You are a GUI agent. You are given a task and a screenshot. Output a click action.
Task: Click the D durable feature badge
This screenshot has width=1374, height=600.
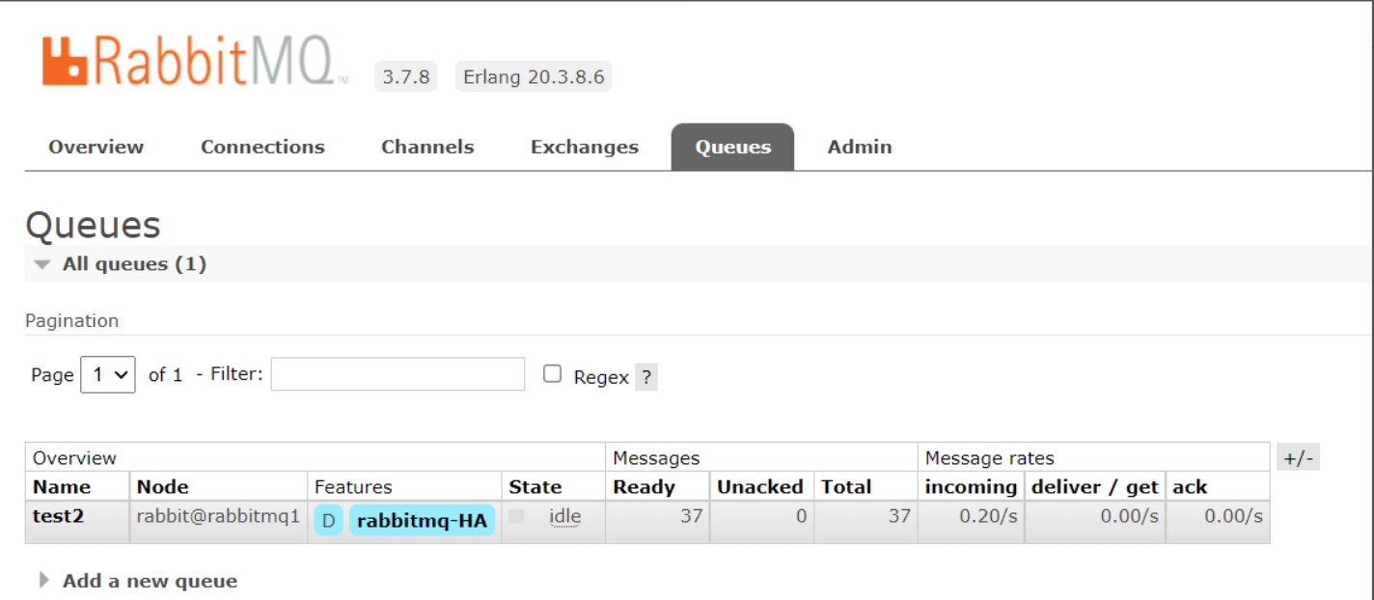click(x=328, y=521)
